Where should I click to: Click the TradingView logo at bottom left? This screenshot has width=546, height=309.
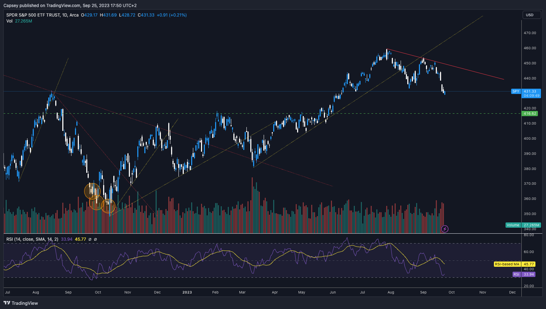tap(21, 303)
